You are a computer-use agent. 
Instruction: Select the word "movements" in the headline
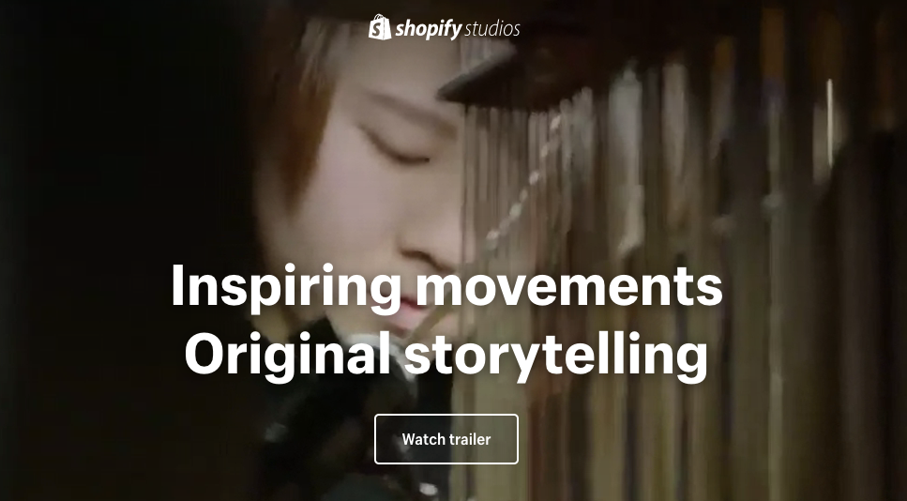click(x=569, y=286)
